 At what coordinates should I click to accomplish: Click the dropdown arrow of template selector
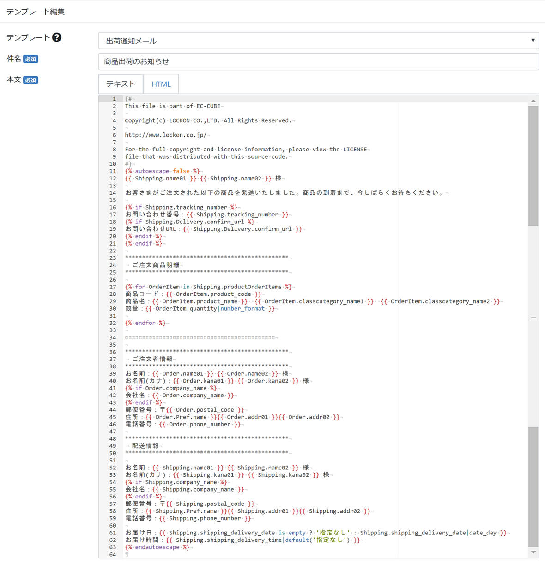click(533, 41)
